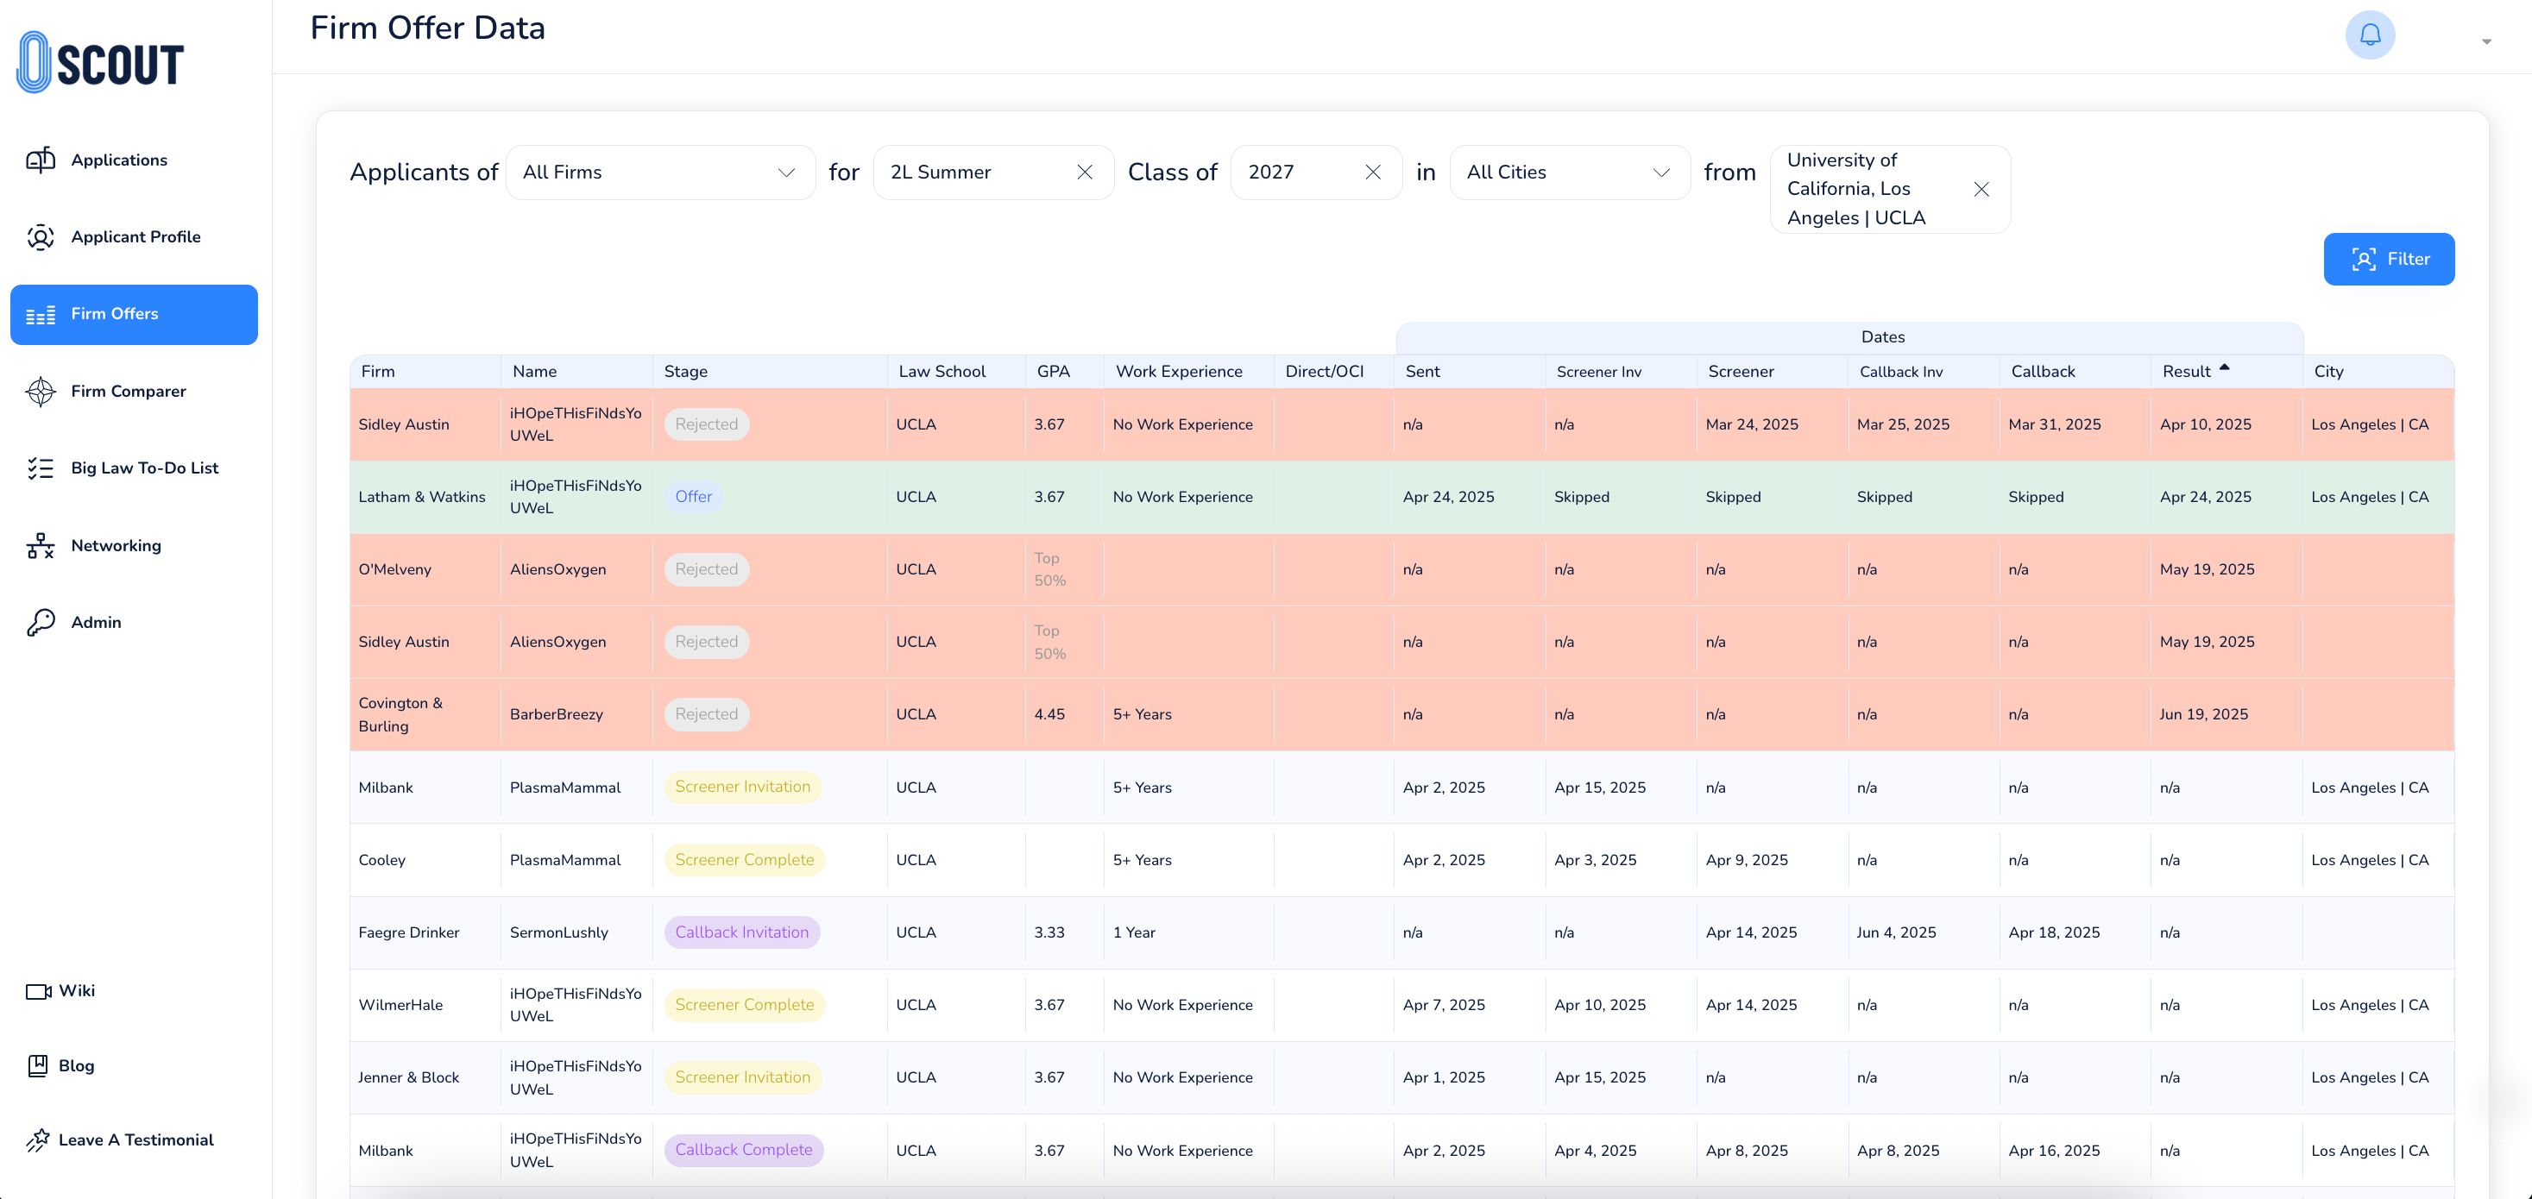Open Firm Comparer compass icon
The width and height of the screenshot is (2532, 1199).
pyautogui.click(x=41, y=391)
